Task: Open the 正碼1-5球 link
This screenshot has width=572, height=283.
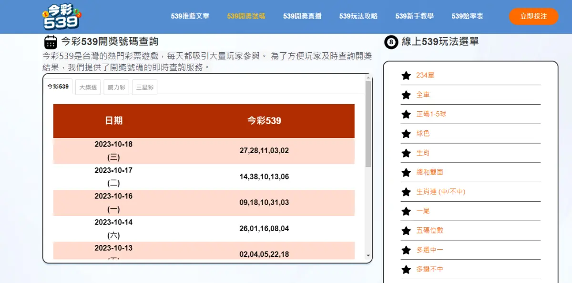Action: click(431, 114)
